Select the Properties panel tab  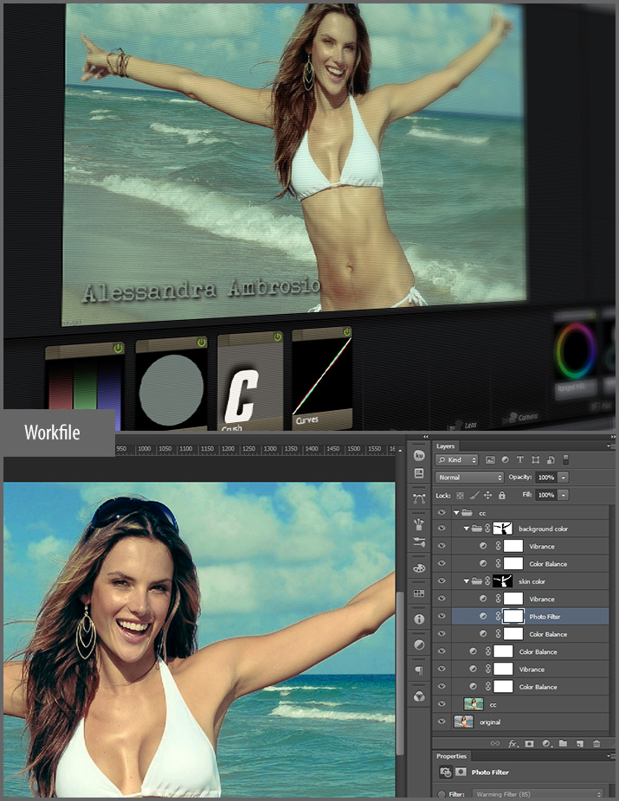click(x=451, y=756)
